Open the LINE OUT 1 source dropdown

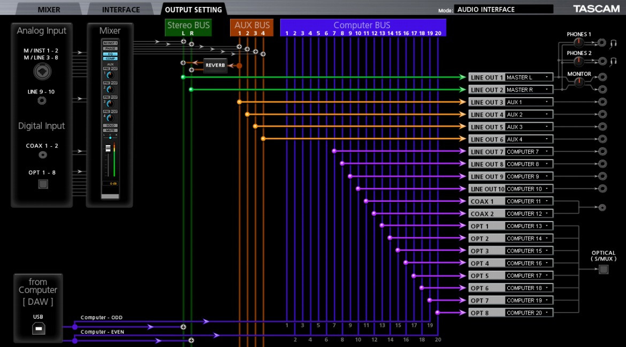(x=529, y=77)
